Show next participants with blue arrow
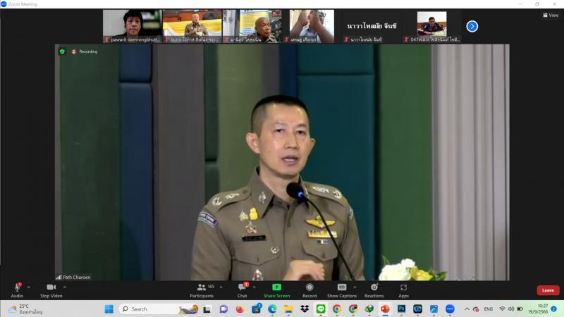Viewport: 564px width, 317px height. point(472,26)
